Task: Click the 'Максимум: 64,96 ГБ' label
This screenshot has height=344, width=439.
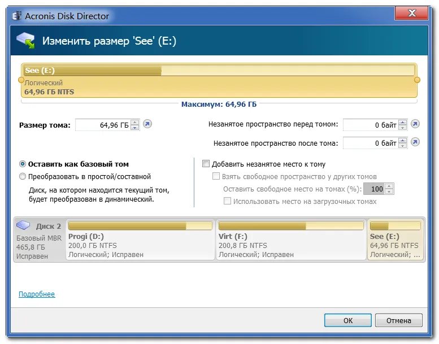Action: pyautogui.click(x=219, y=104)
